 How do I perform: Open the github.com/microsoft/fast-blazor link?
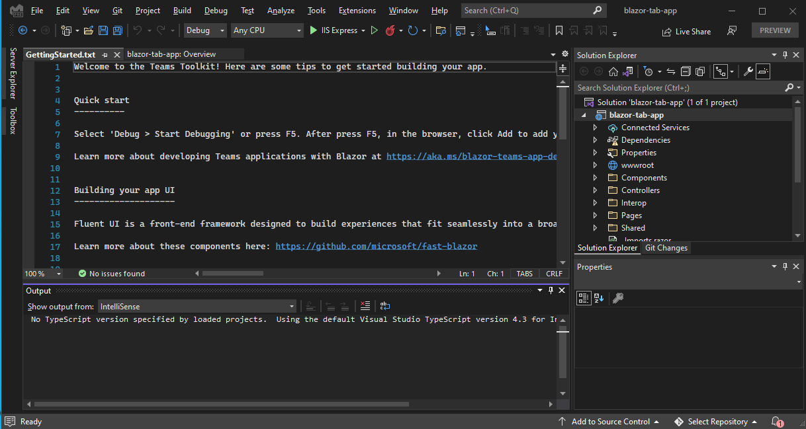point(376,247)
